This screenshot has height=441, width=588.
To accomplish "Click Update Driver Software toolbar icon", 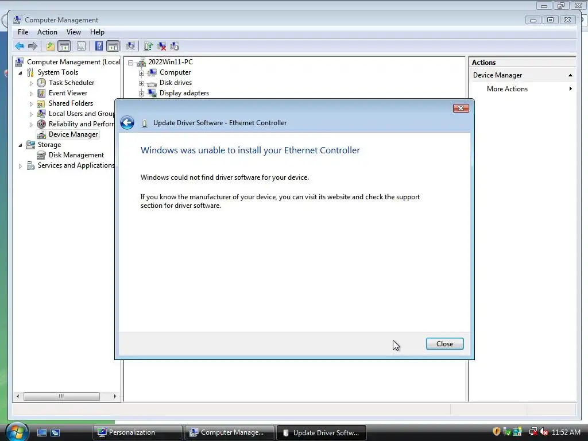I will 148,46.
